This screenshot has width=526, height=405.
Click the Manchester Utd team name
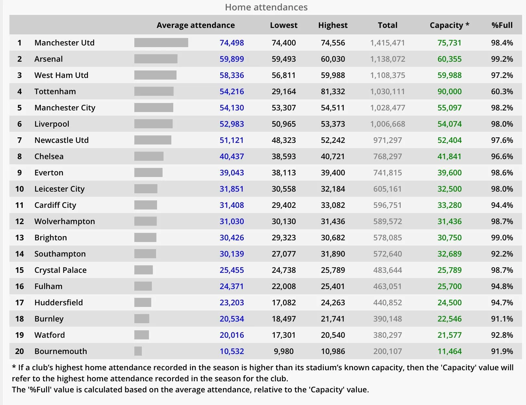click(64, 43)
